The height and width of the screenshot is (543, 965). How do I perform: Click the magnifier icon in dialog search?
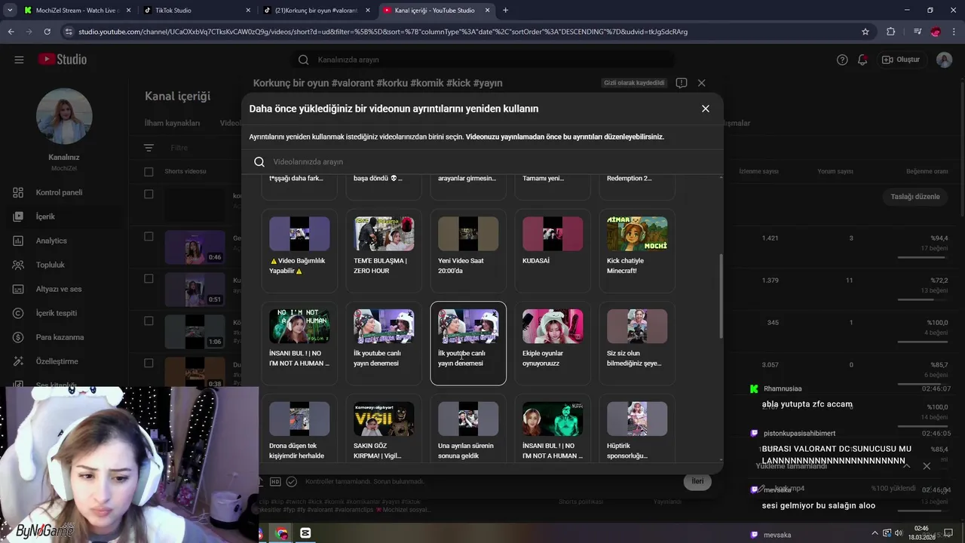point(259,161)
